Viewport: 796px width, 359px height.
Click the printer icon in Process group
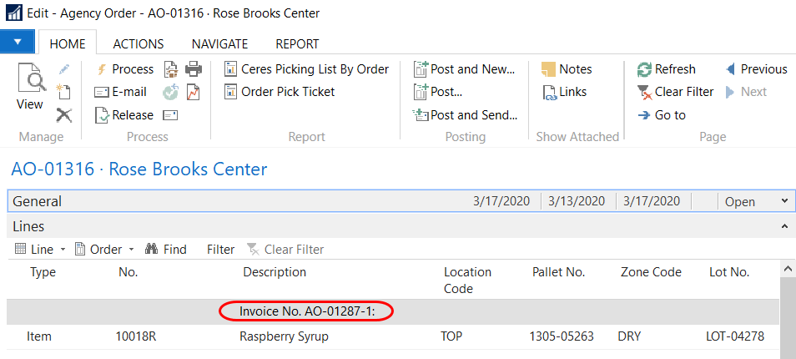[x=193, y=69]
